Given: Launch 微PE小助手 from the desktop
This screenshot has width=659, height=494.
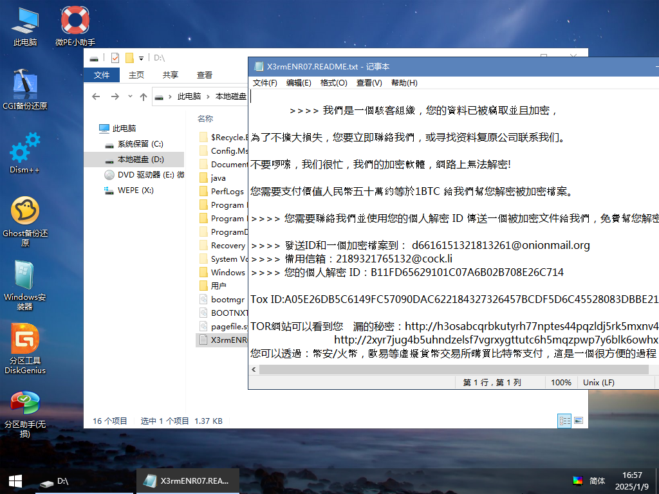Looking at the screenshot, I should (75, 25).
